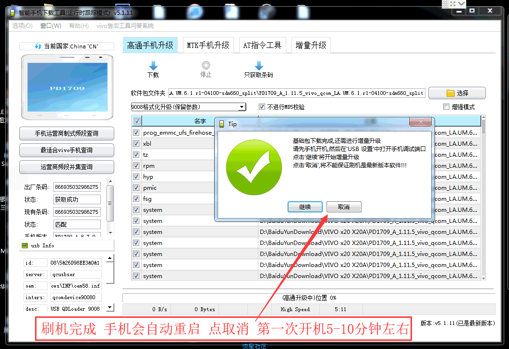Uncheck the fsg row checkbox

click(136, 198)
